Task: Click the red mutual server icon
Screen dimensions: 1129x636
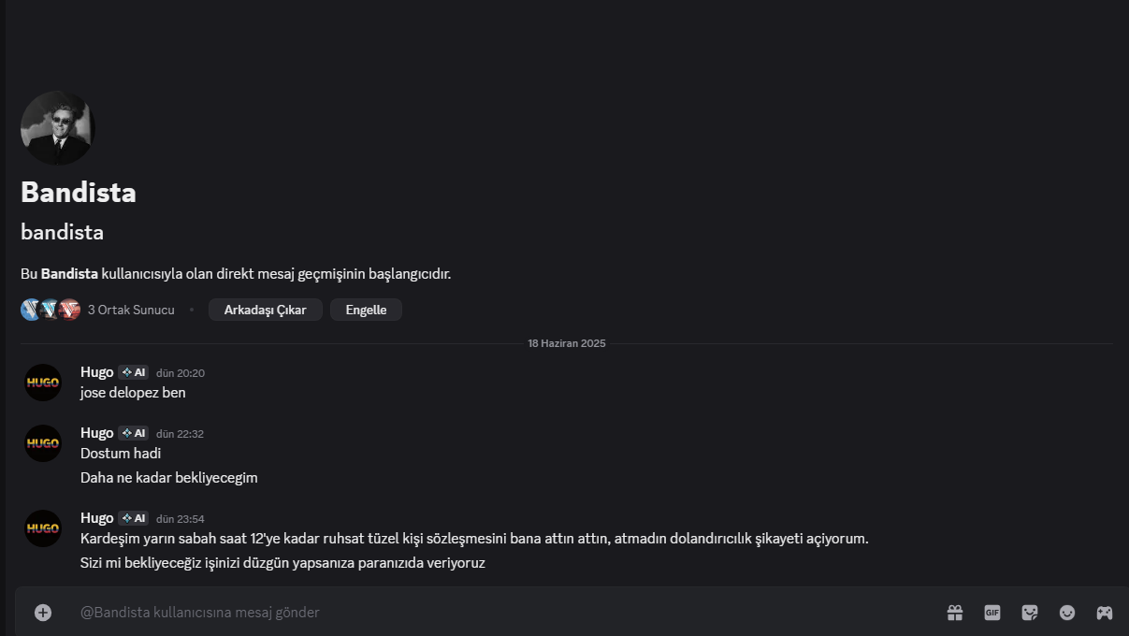Action: (70, 310)
